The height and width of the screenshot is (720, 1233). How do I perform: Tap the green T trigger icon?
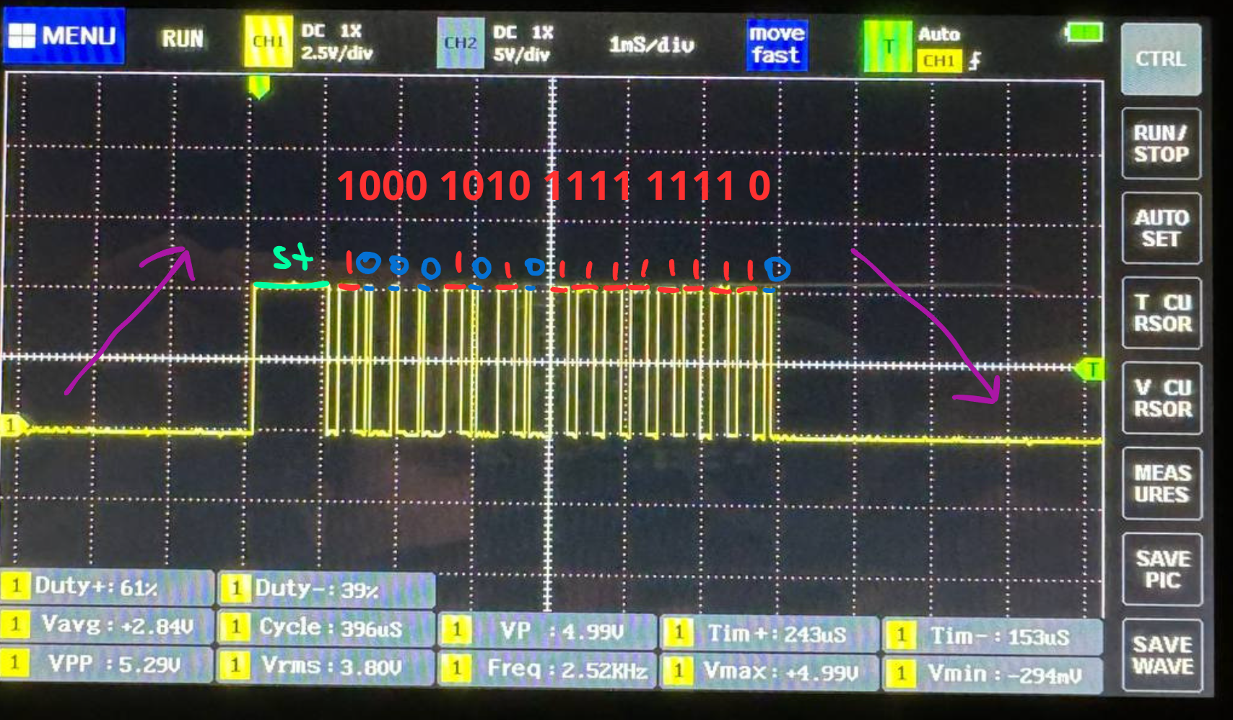[x=887, y=47]
